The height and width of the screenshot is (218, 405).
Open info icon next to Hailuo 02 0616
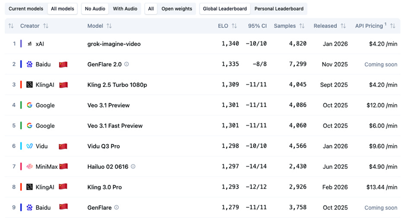(133, 166)
